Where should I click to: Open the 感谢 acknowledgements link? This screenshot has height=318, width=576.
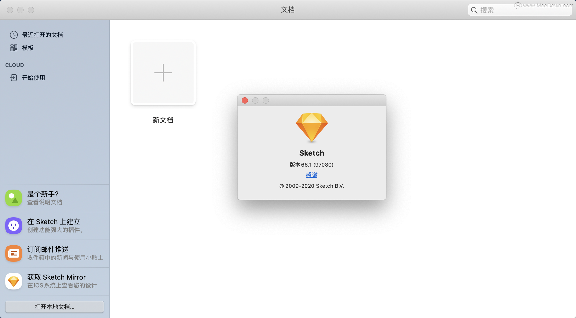[312, 175]
